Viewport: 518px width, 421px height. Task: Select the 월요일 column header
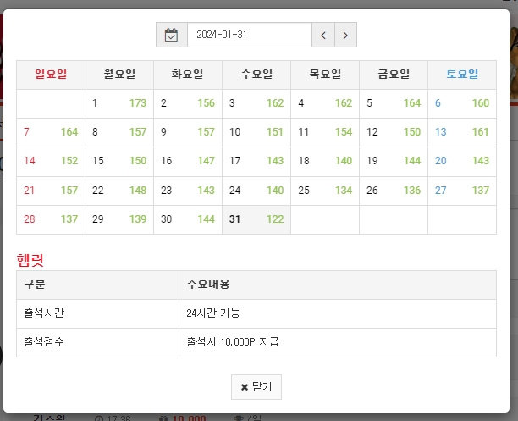pos(119,75)
